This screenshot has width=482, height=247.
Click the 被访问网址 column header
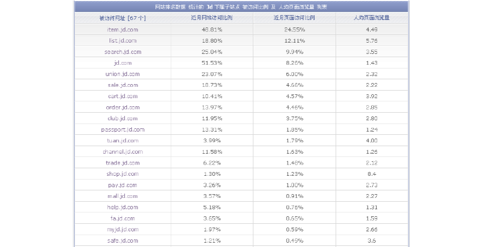click(x=123, y=18)
